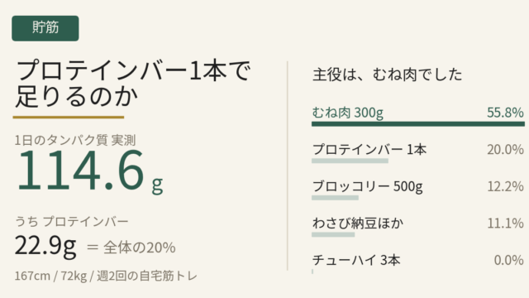Select the チューハイ 3本 row label
This screenshot has width=529, height=298.
point(356,260)
